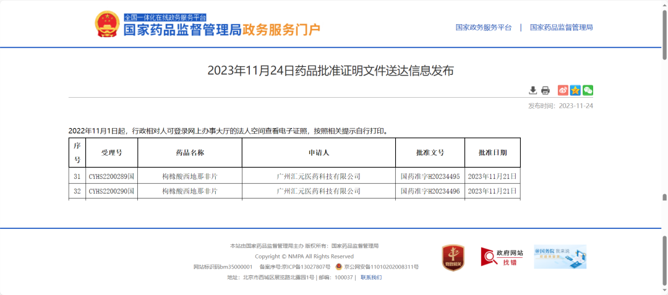Click approval number 国药准字H20234496 in row 32
Viewport: 668px width, 295px height.
coord(430,192)
